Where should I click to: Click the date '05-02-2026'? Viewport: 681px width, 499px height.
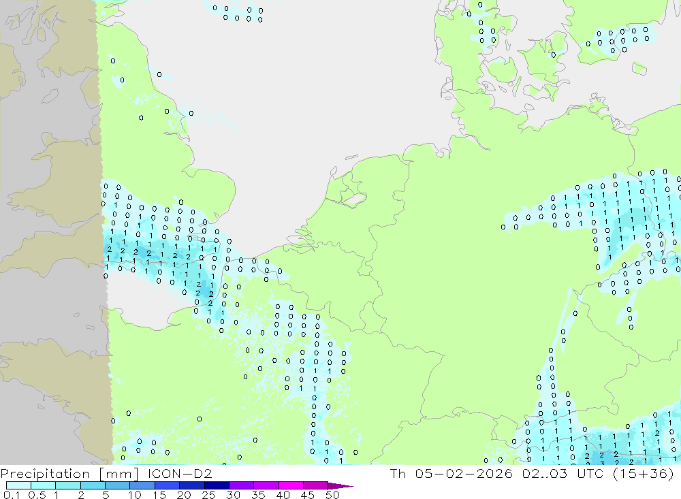tap(464, 473)
